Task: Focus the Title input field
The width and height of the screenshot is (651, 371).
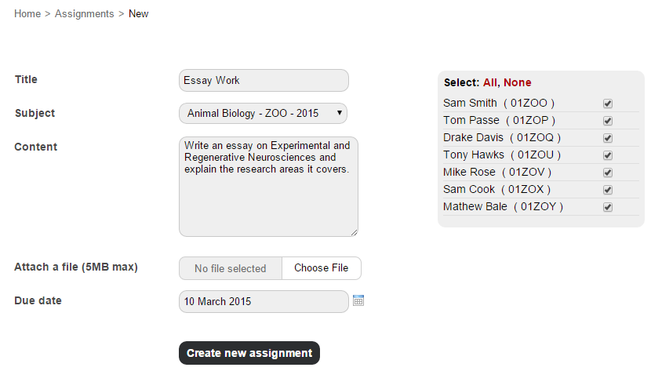Action: [264, 81]
